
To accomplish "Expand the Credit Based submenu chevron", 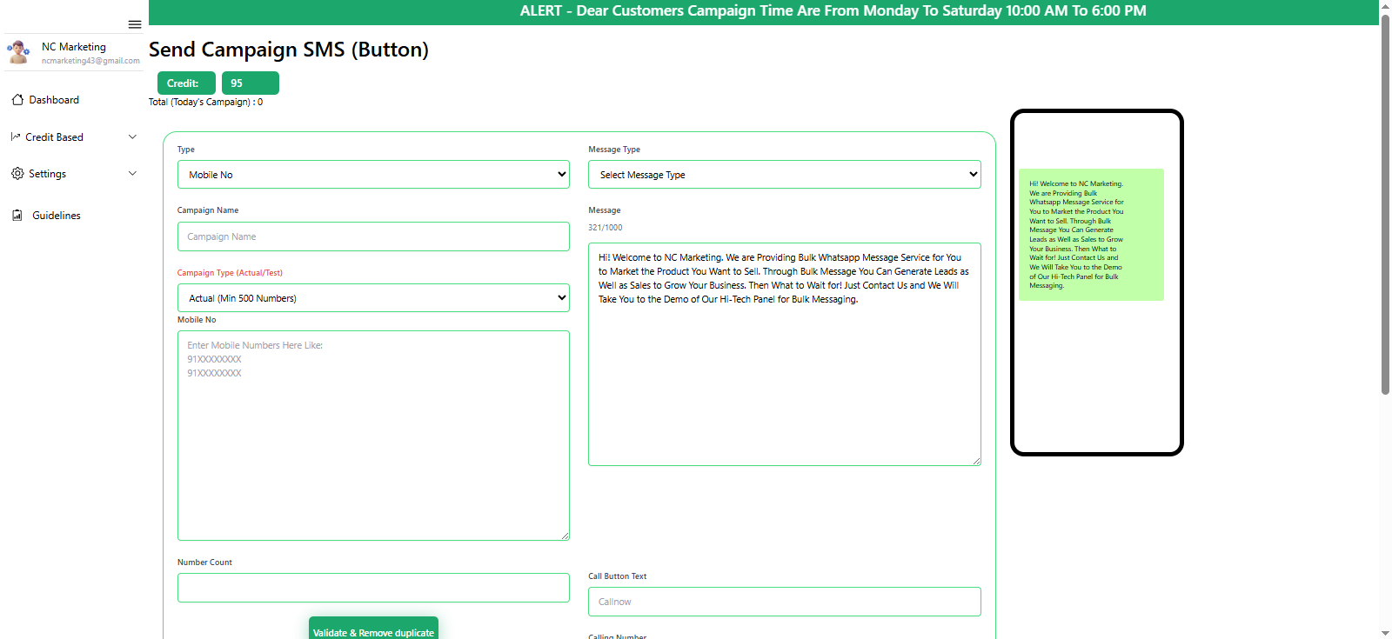I will tap(132, 137).
